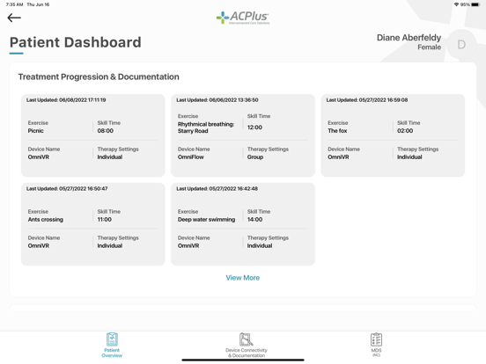Click the Female gender label

[430, 47]
